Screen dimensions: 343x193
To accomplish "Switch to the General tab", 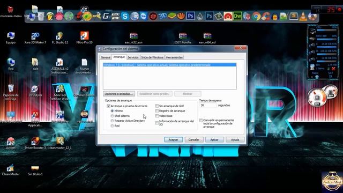I will tap(106, 57).
